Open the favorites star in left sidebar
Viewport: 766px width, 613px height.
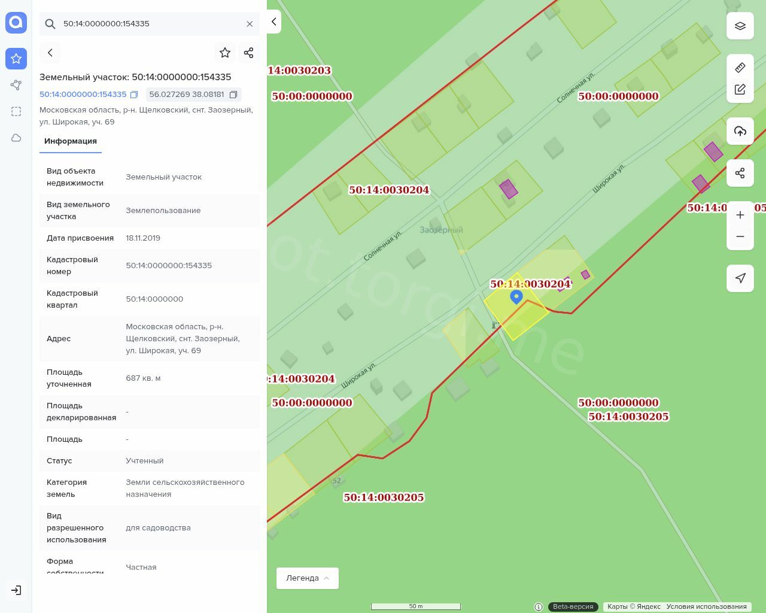coord(16,59)
